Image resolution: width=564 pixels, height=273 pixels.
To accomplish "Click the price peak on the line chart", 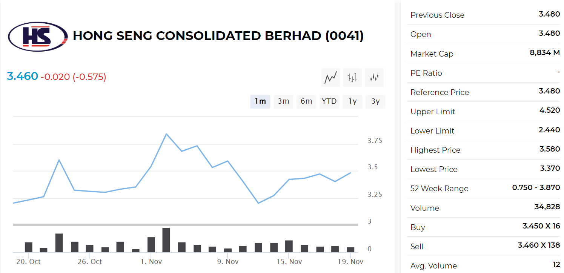I will coord(166,134).
